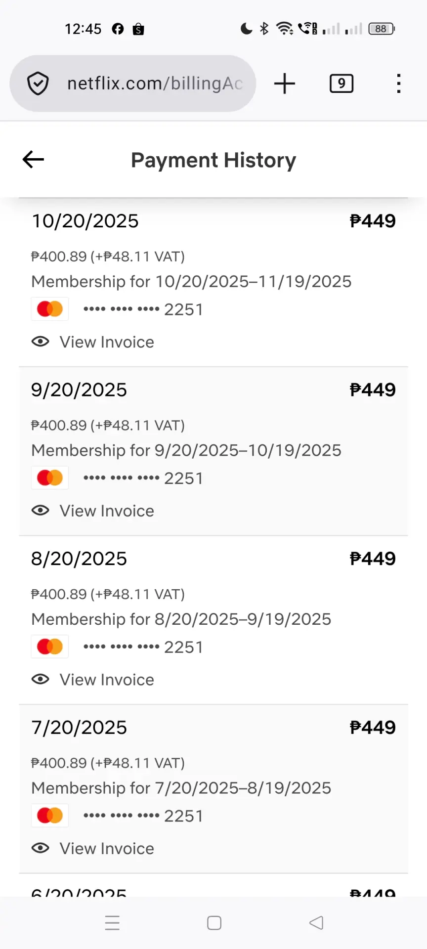Open the browser three-dot menu

(x=398, y=84)
